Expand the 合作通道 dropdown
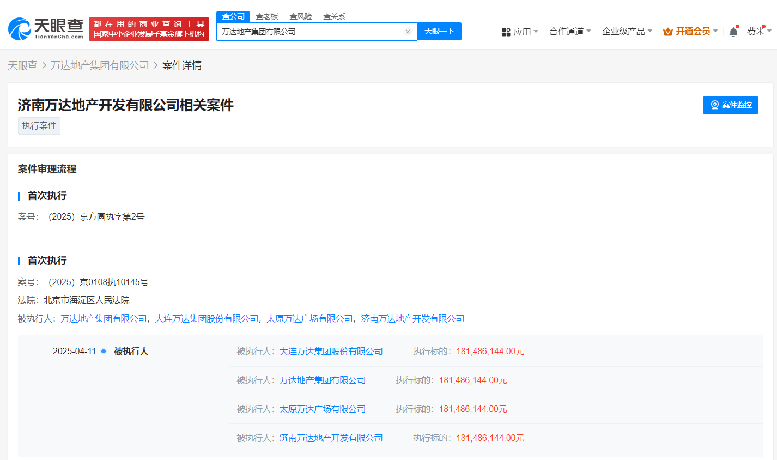 click(570, 32)
